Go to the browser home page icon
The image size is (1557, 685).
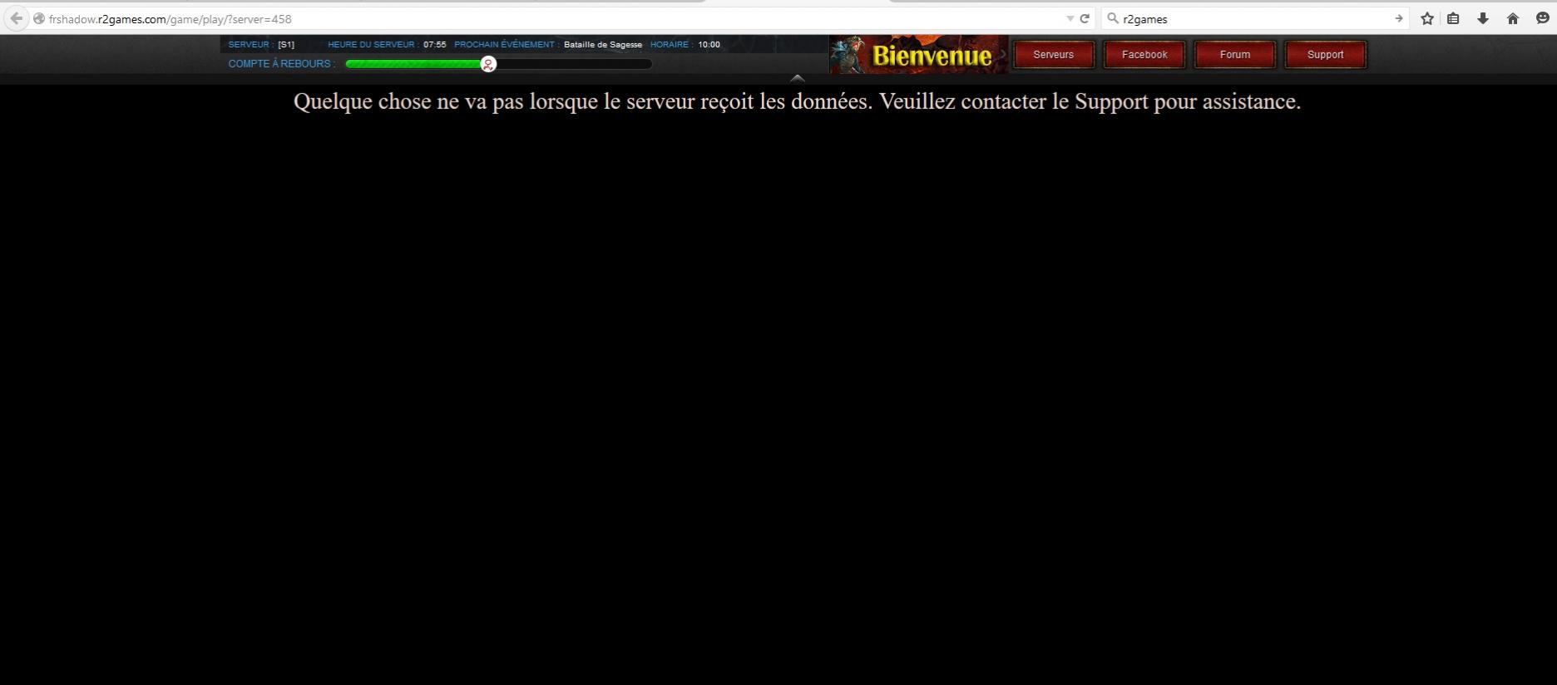1513,18
